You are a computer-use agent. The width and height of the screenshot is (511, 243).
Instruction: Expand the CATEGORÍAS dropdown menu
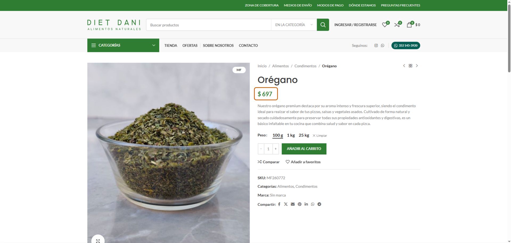click(x=123, y=45)
